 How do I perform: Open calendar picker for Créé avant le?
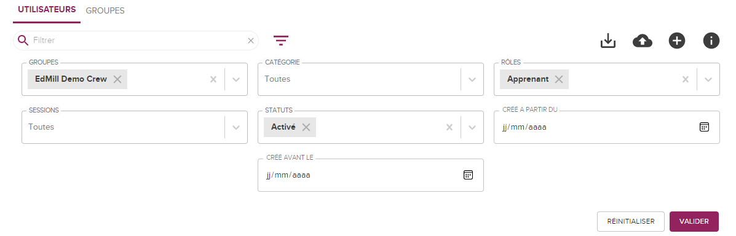pyautogui.click(x=468, y=175)
